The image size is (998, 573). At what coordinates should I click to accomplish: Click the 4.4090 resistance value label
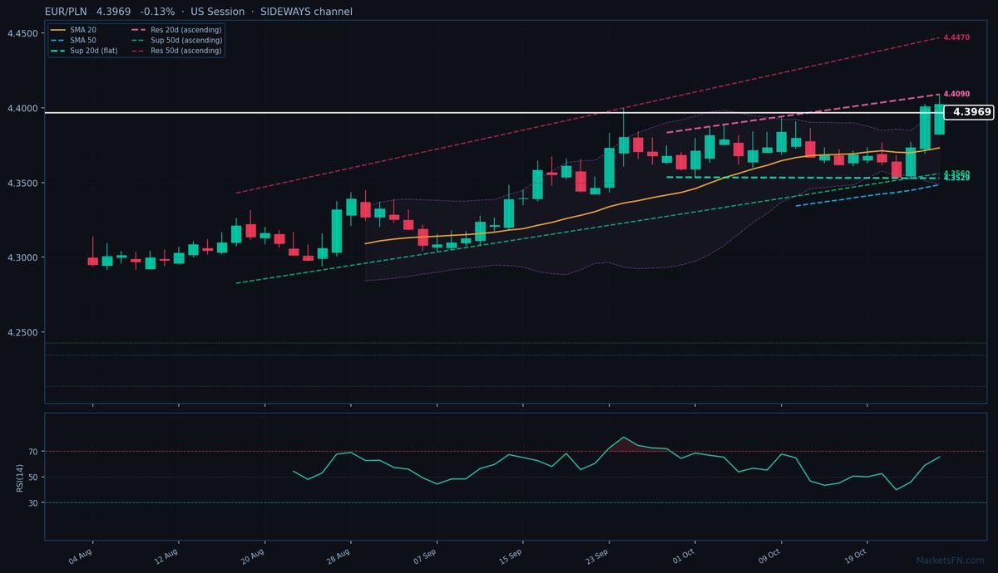956,94
